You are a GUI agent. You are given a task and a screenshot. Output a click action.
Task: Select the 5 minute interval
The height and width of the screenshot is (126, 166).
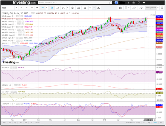coord(17,8)
